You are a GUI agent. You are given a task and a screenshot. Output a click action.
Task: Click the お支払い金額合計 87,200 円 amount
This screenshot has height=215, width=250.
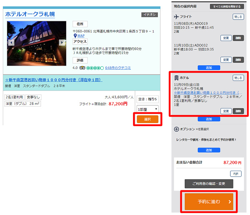[232, 163]
